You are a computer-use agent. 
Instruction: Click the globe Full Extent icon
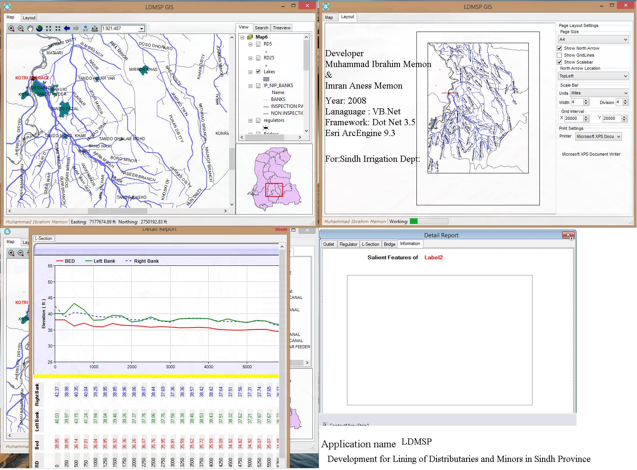tap(39, 29)
